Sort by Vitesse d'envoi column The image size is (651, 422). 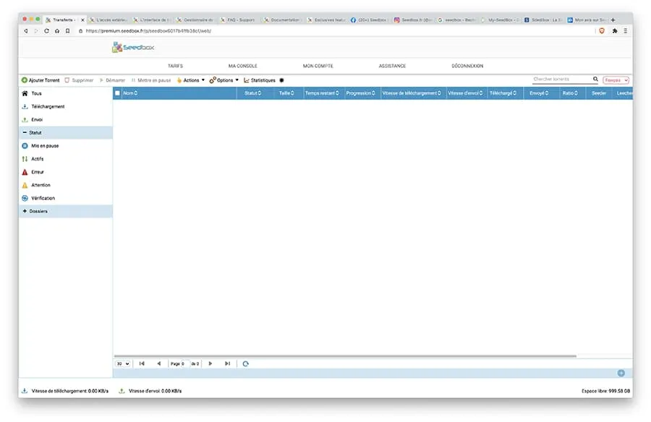[465, 93]
